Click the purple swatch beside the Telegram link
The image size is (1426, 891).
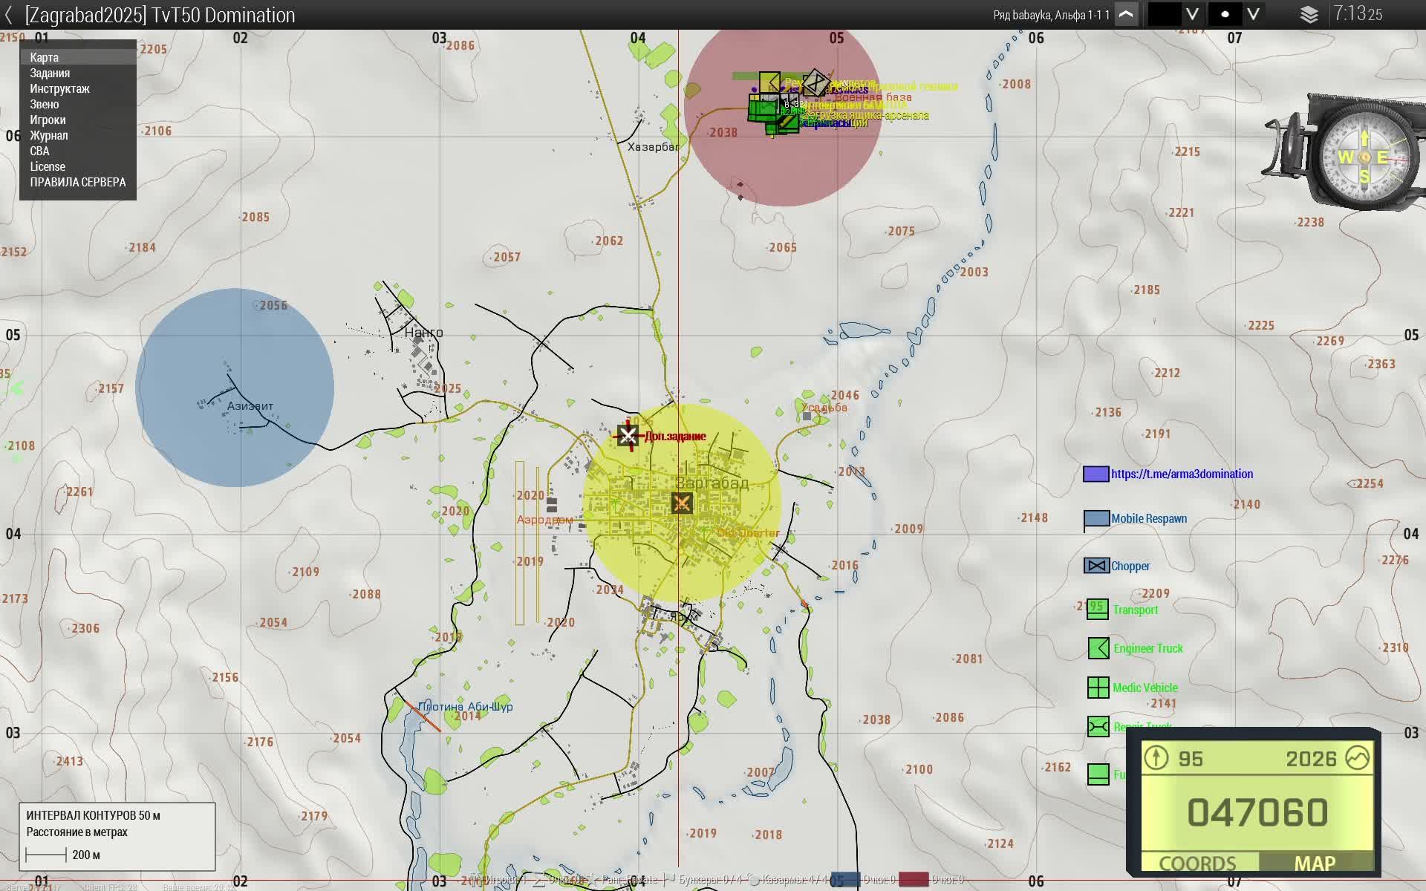click(1095, 474)
